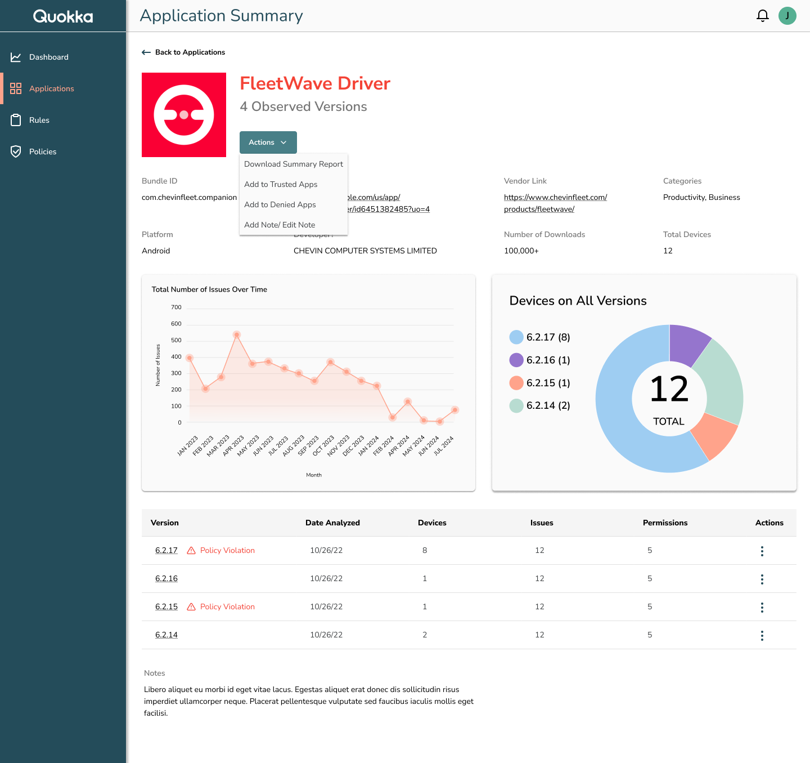Click the Date Analyzed column header
810x763 pixels.
[332, 523]
